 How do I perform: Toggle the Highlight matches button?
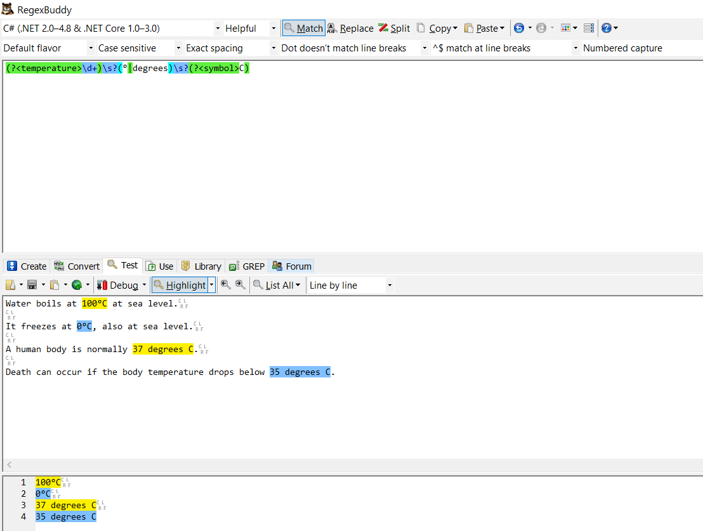point(180,285)
